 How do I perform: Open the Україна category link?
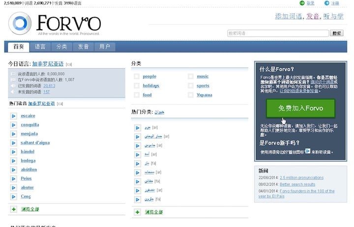pyautogui.click(x=205, y=95)
